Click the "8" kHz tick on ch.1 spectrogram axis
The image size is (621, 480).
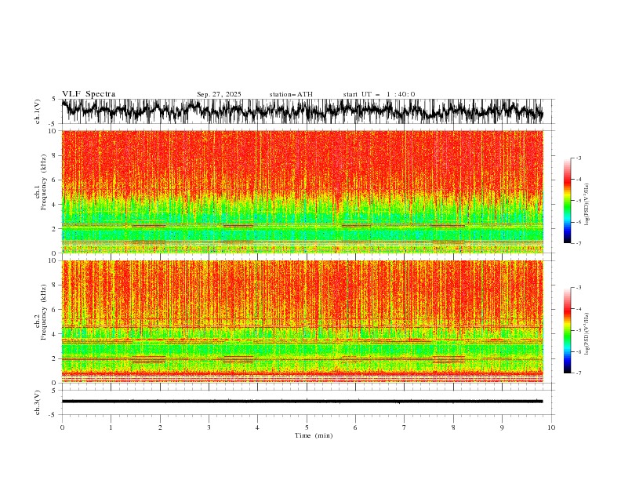pos(54,155)
